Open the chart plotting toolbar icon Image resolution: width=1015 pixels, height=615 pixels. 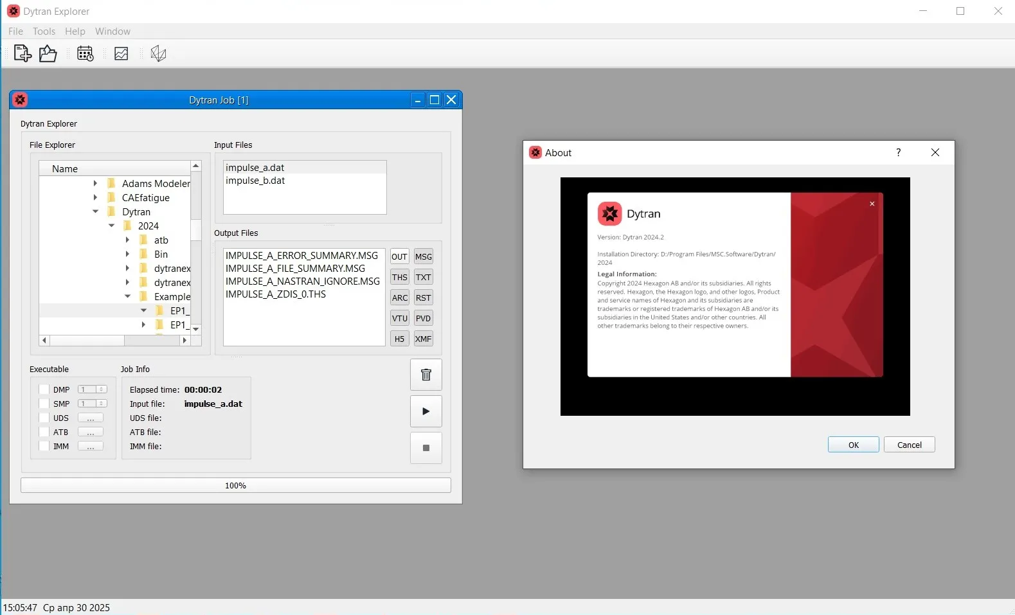(x=121, y=53)
